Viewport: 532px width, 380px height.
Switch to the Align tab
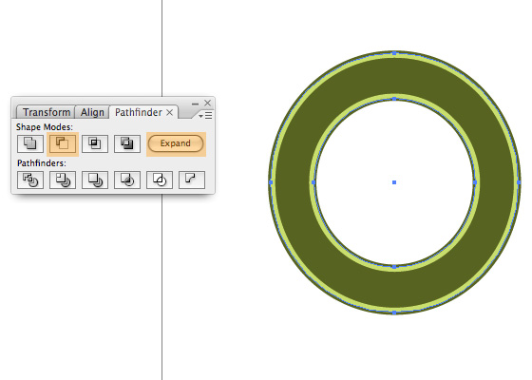92,112
